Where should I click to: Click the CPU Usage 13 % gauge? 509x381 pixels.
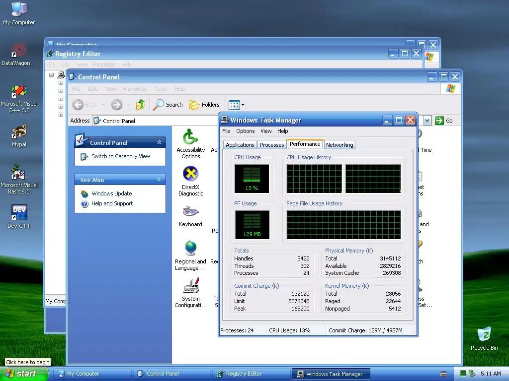tap(252, 179)
